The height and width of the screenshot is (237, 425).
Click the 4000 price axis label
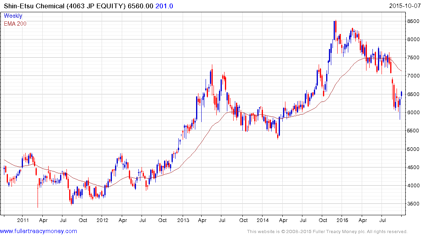click(414, 186)
